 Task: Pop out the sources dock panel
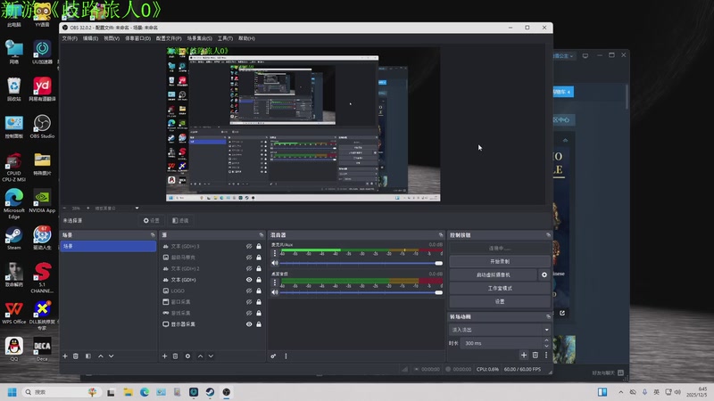[262, 235]
